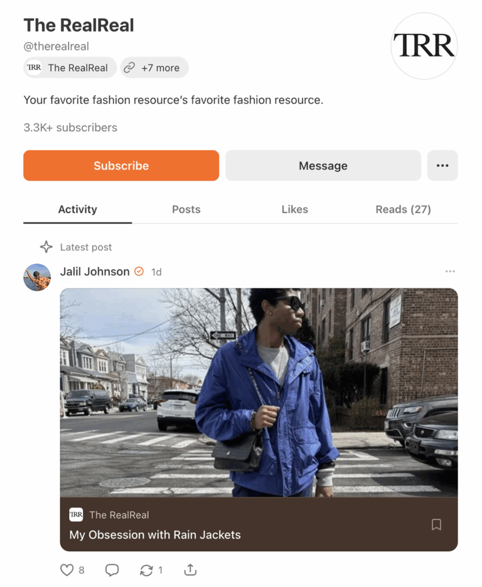The height and width of the screenshot is (587, 482).
Task: Restack the rain jackets post
Action: 146,570
